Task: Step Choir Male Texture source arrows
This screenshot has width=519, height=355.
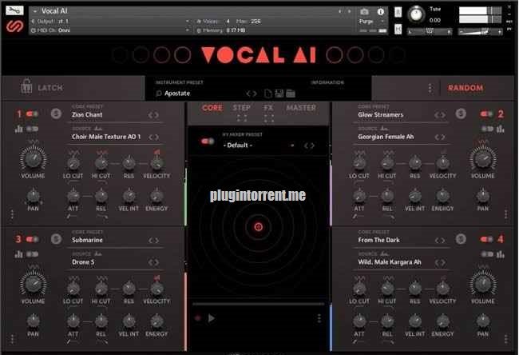Action: 153,137
